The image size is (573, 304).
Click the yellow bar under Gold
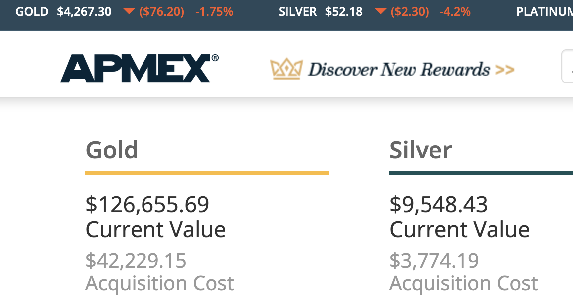coord(207,173)
